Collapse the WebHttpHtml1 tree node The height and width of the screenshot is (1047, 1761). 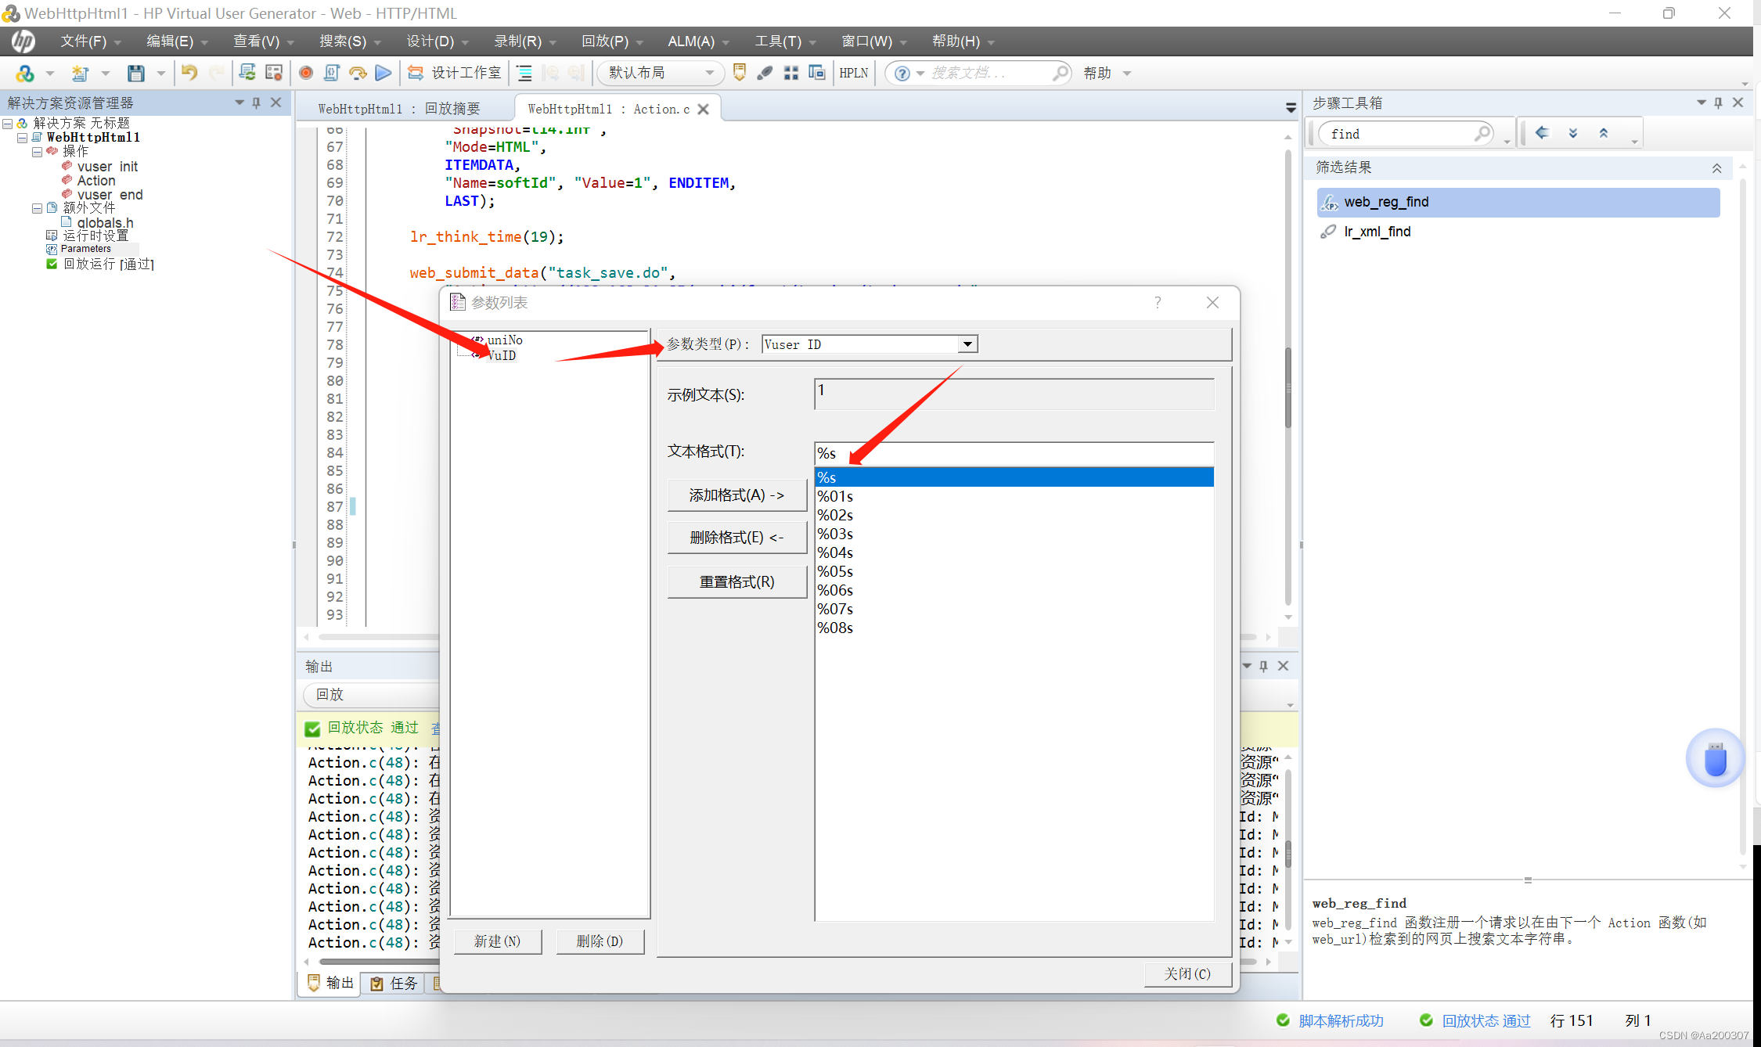(22, 138)
